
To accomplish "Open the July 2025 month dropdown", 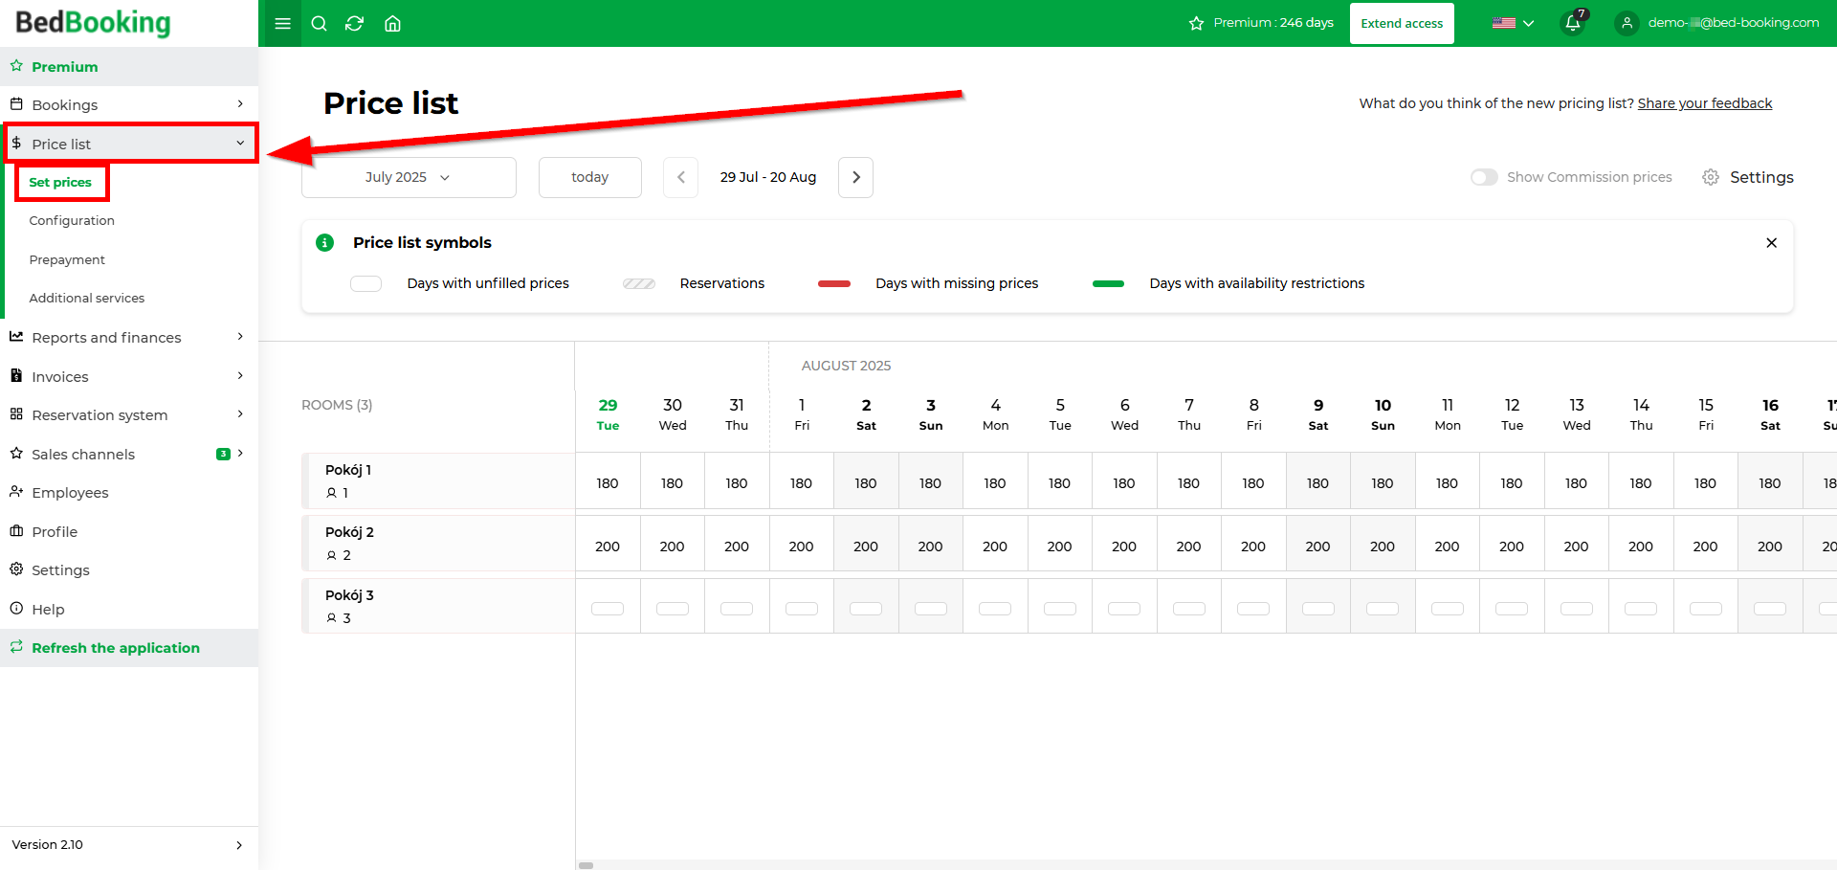I will (x=409, y=177).
